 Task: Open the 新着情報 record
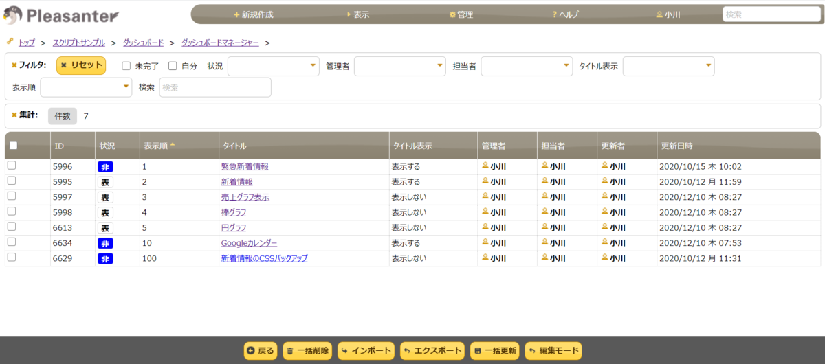tap(236, 182)
